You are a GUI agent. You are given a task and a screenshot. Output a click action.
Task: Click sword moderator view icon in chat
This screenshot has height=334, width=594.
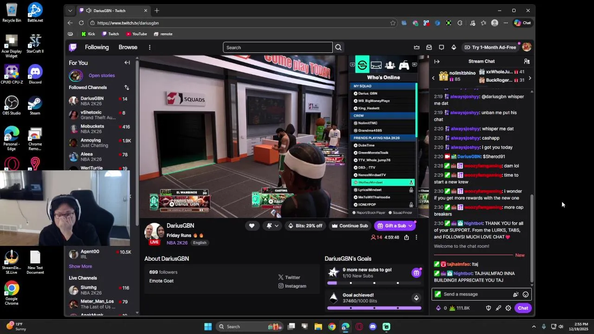click(x=498, y=308)
